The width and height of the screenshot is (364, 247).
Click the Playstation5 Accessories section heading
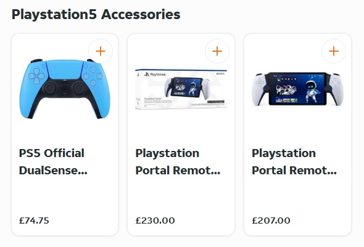tap(96, 14)
